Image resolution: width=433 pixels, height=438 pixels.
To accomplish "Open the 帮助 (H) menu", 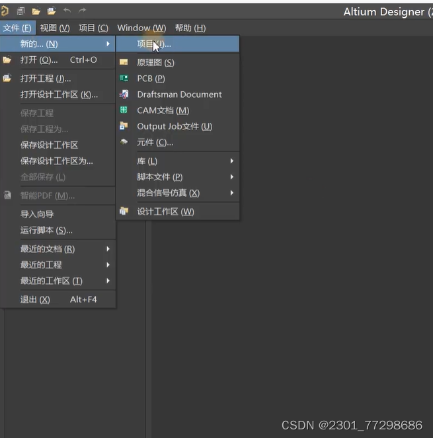I will 190,28.
